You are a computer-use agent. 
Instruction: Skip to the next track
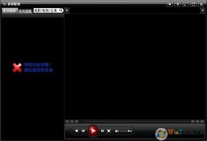coord(102,131)
